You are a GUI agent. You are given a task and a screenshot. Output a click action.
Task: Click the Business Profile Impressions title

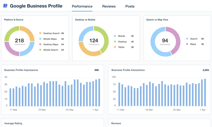(x=21, y=70)
